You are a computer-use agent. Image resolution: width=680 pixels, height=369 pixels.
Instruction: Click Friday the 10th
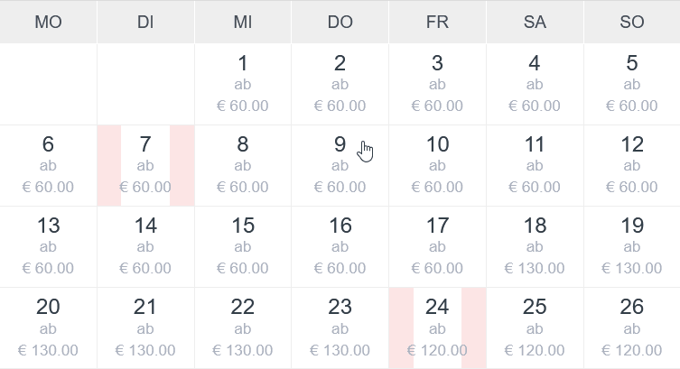[437, 165]
